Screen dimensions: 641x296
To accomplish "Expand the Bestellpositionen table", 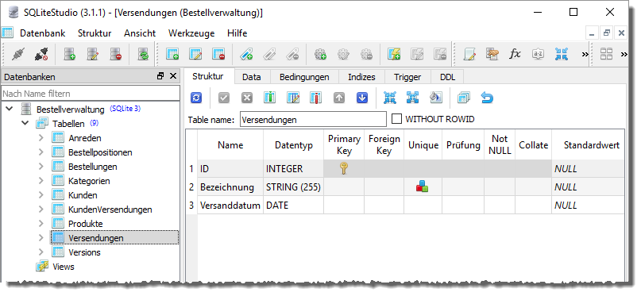I will point(41,152).
